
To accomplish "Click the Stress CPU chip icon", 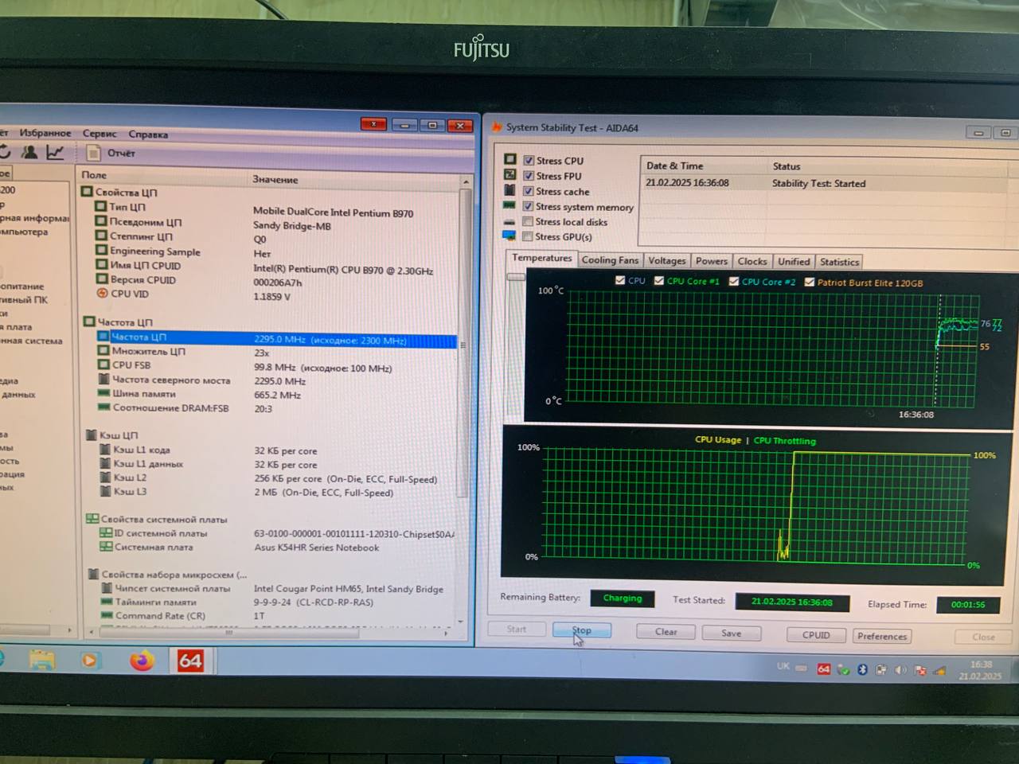I will click(x=510, y=159).
